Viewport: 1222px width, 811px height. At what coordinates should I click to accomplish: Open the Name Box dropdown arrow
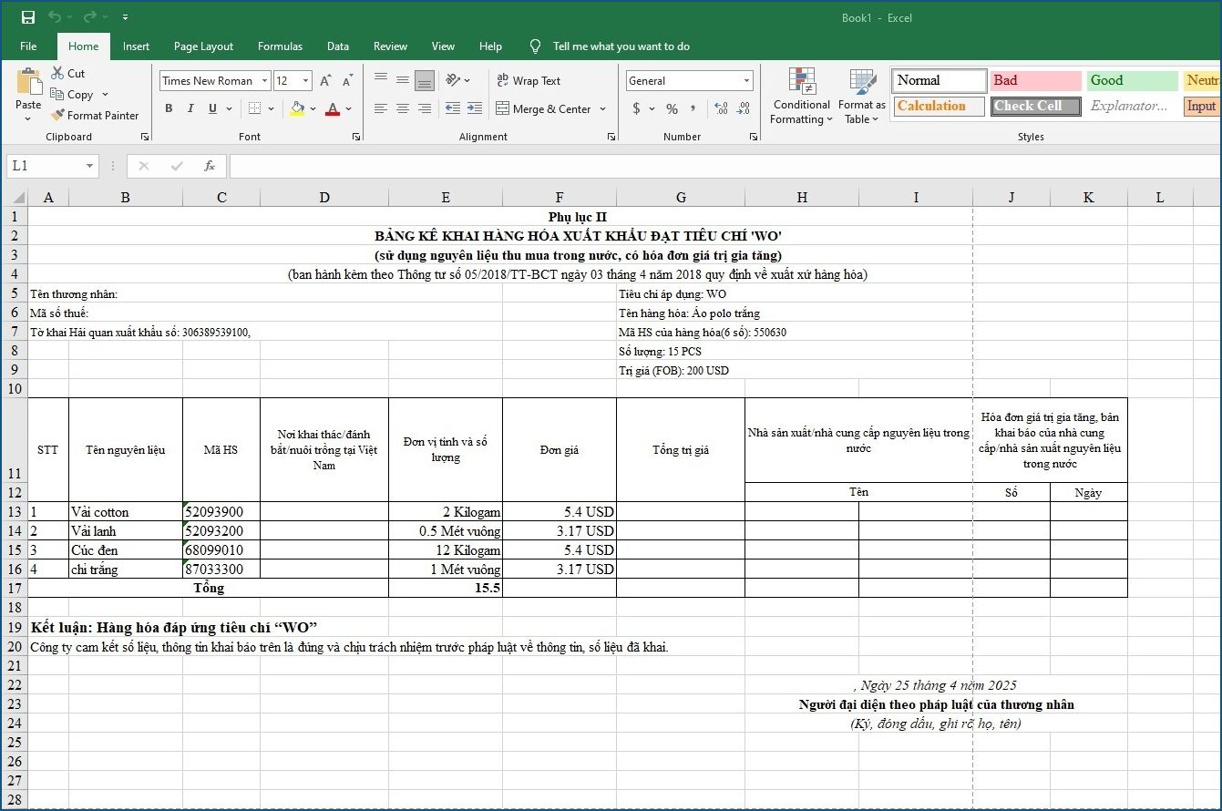(89, 166)
